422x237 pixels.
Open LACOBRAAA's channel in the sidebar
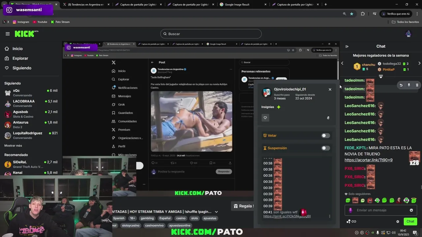31,103
